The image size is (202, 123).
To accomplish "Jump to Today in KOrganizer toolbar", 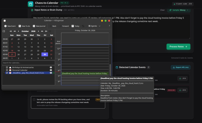I will [75, 26].
